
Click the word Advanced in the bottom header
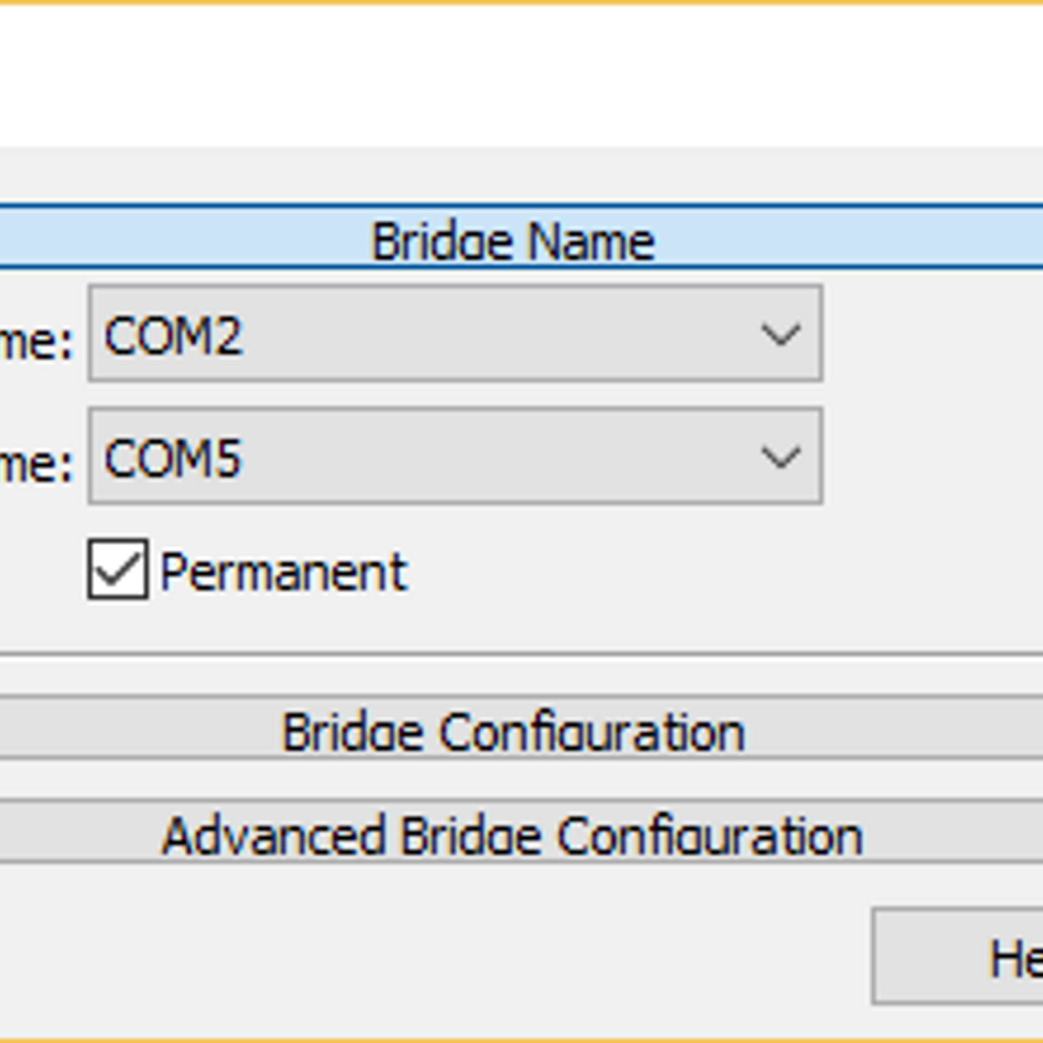(272, 836)
